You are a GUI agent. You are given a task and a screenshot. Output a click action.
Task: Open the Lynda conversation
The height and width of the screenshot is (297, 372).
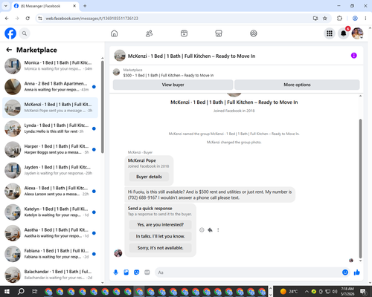point(50,128)
